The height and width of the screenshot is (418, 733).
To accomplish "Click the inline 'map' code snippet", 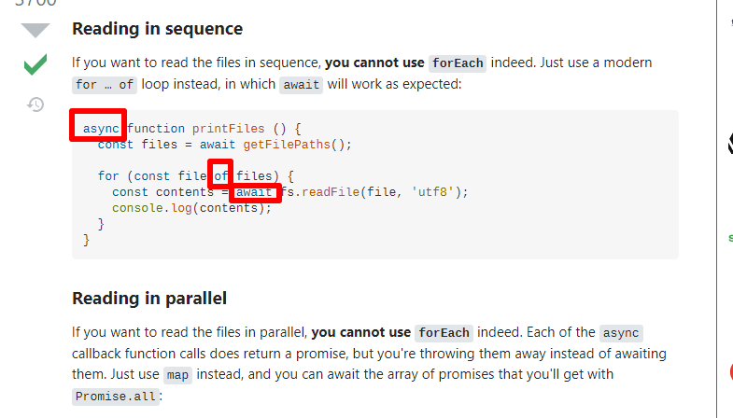I will [177, 375].
